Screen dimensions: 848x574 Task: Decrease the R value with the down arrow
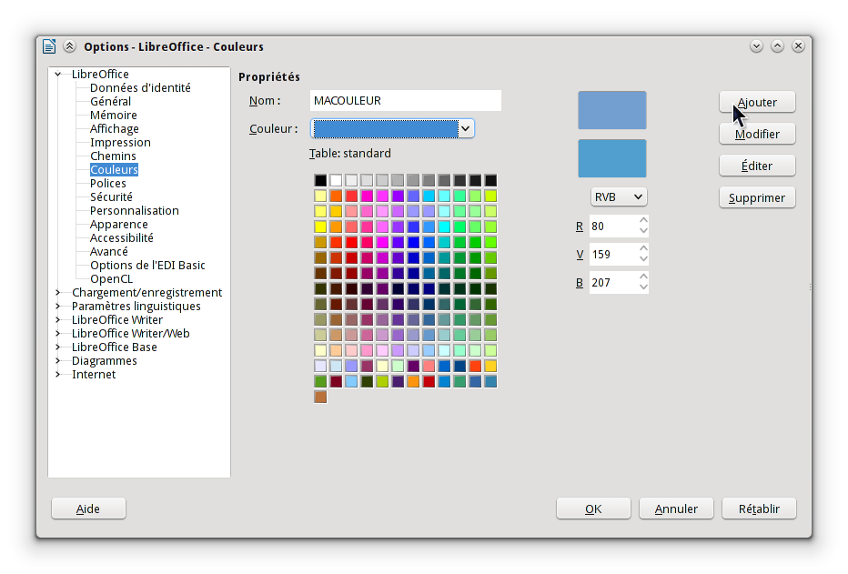[x=643, y=231]
